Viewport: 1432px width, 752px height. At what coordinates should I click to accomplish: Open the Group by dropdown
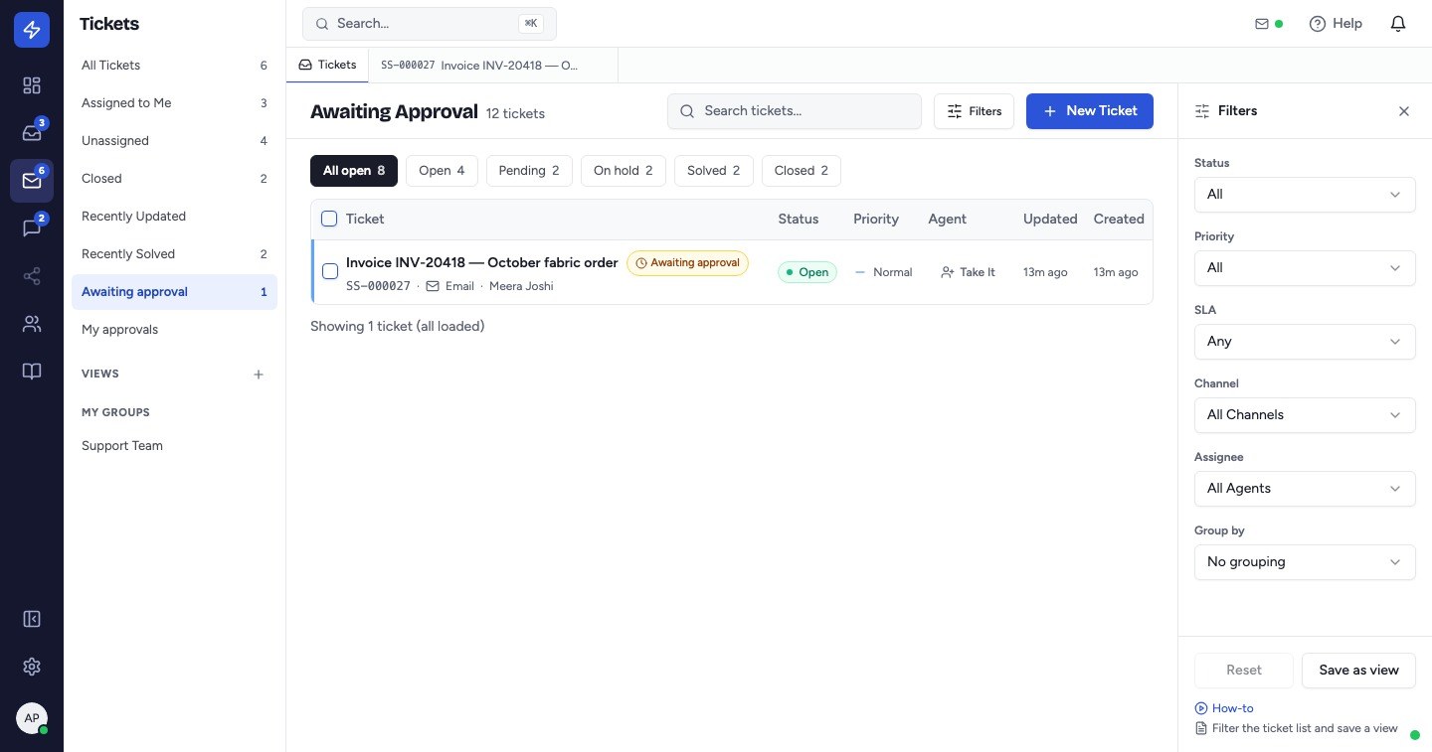[1305, 562]
